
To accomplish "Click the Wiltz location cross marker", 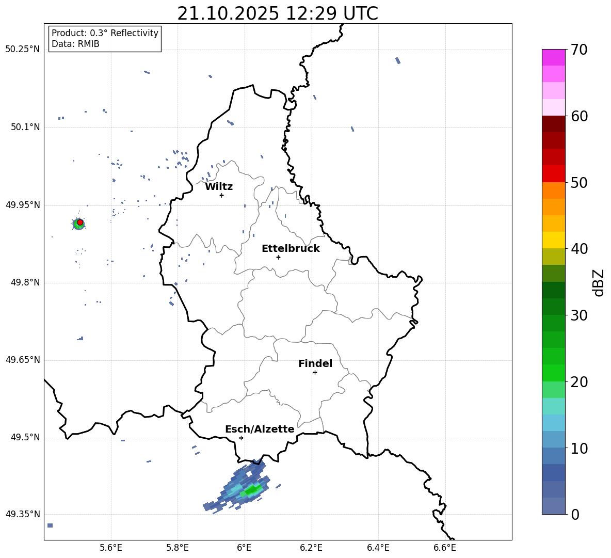I will click(222, 195).
